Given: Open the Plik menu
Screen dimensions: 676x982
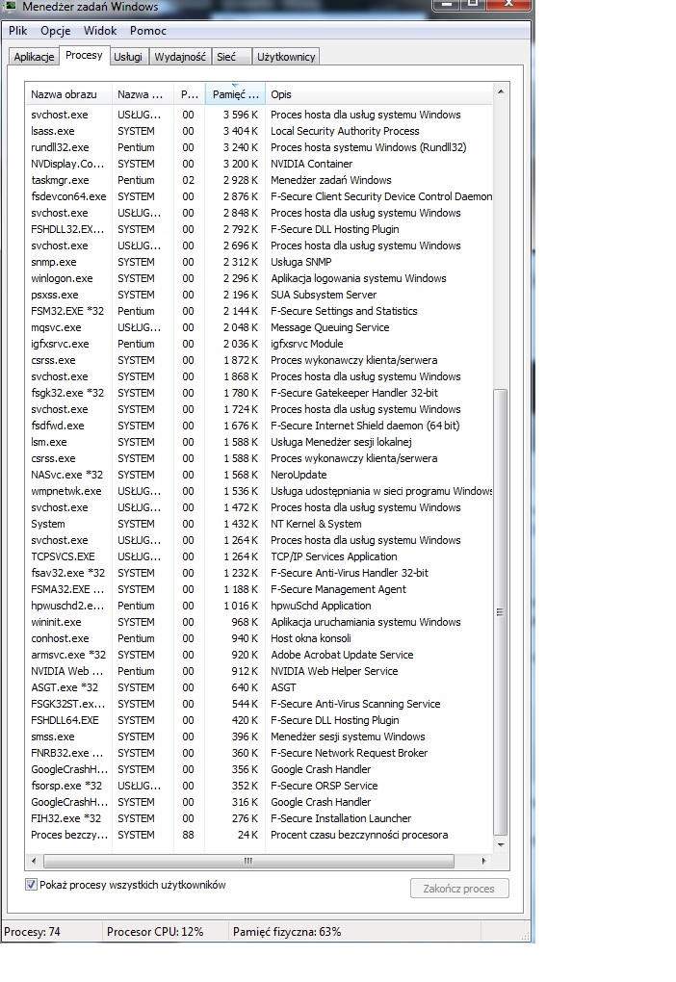Looking at the screenshot, I should [17, 31].
